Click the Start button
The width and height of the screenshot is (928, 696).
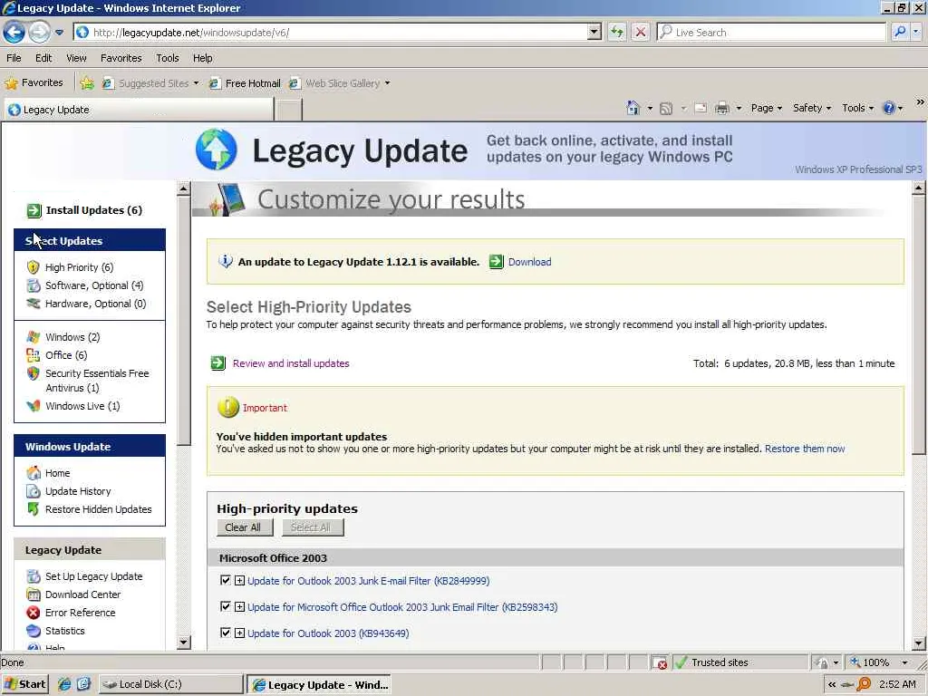[x=24, y=684]
